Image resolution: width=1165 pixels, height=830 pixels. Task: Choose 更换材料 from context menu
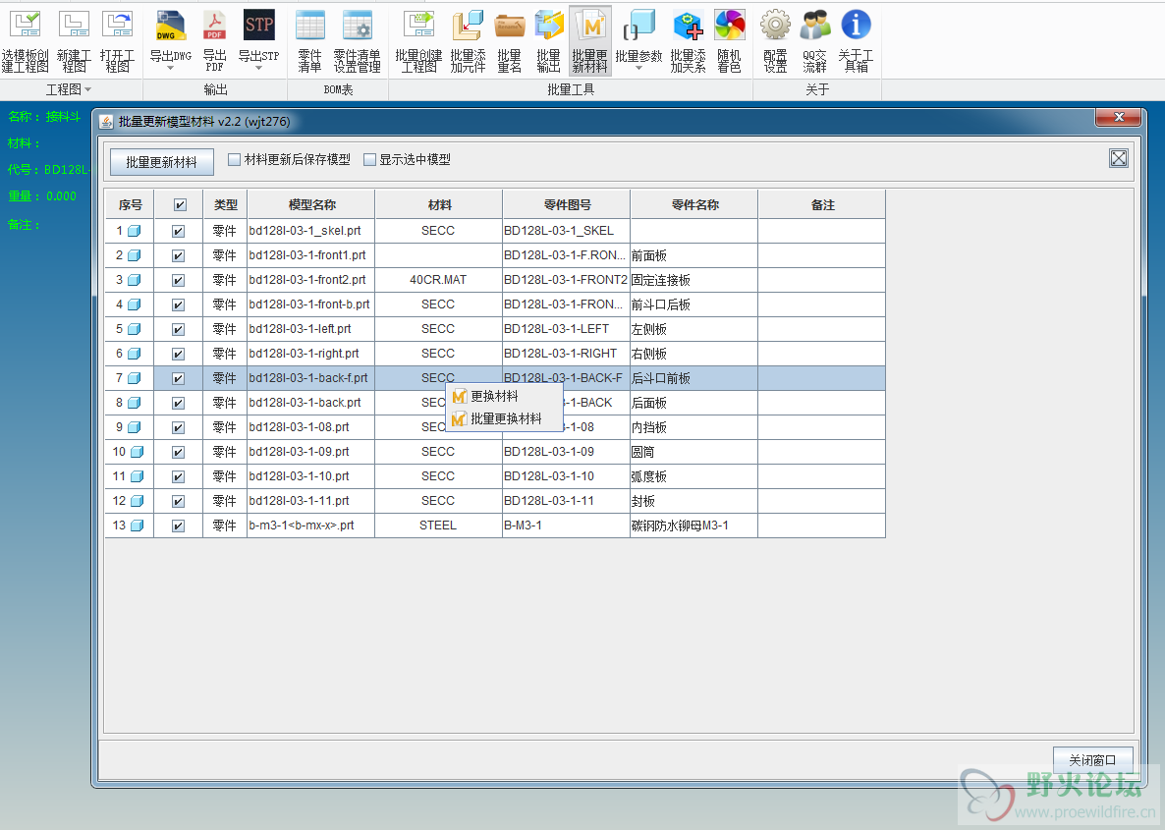coord(505,396)
